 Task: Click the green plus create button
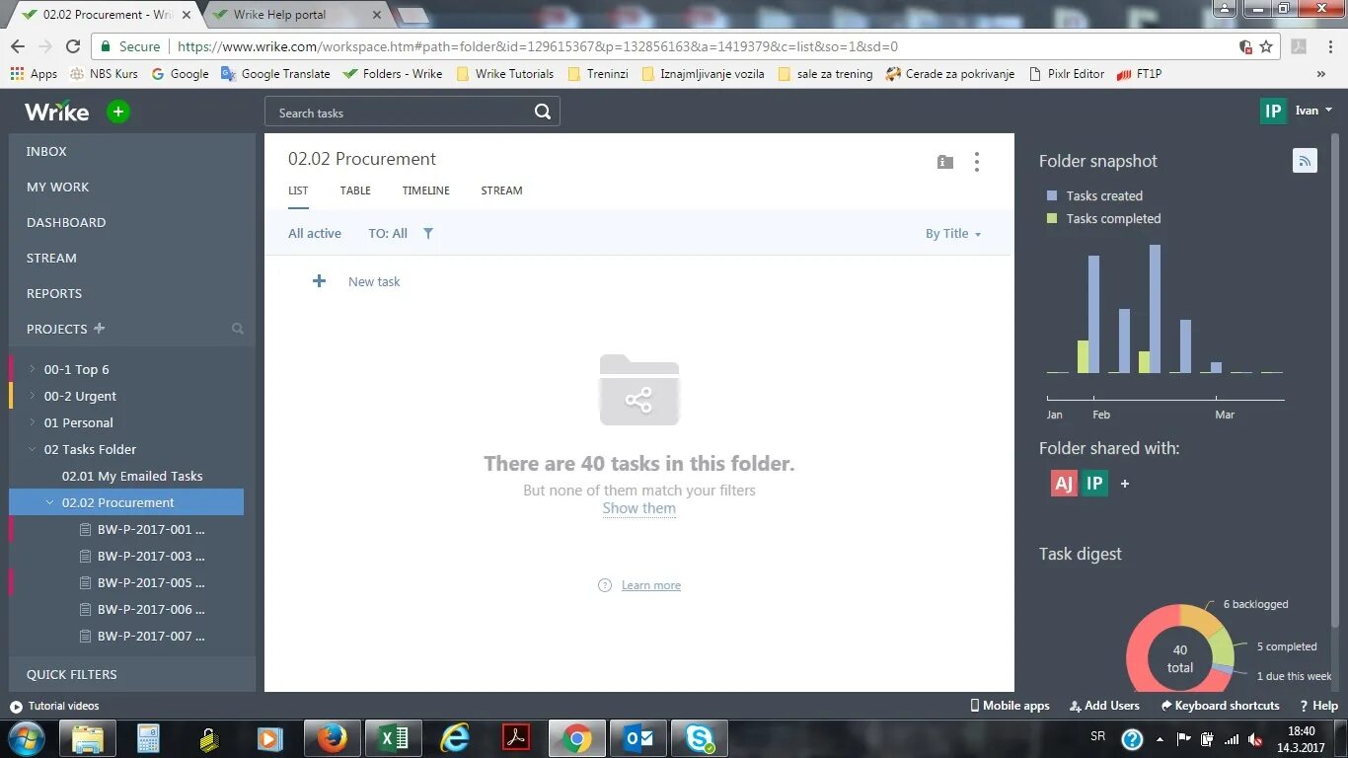point(118,112)
